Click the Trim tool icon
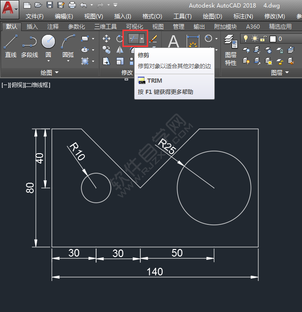Screen dimensions: 302x312 pos(133,39)
